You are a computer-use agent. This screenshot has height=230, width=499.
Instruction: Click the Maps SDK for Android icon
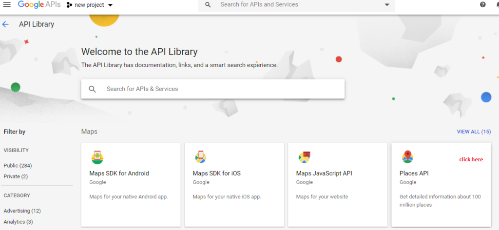coord(97,157)
